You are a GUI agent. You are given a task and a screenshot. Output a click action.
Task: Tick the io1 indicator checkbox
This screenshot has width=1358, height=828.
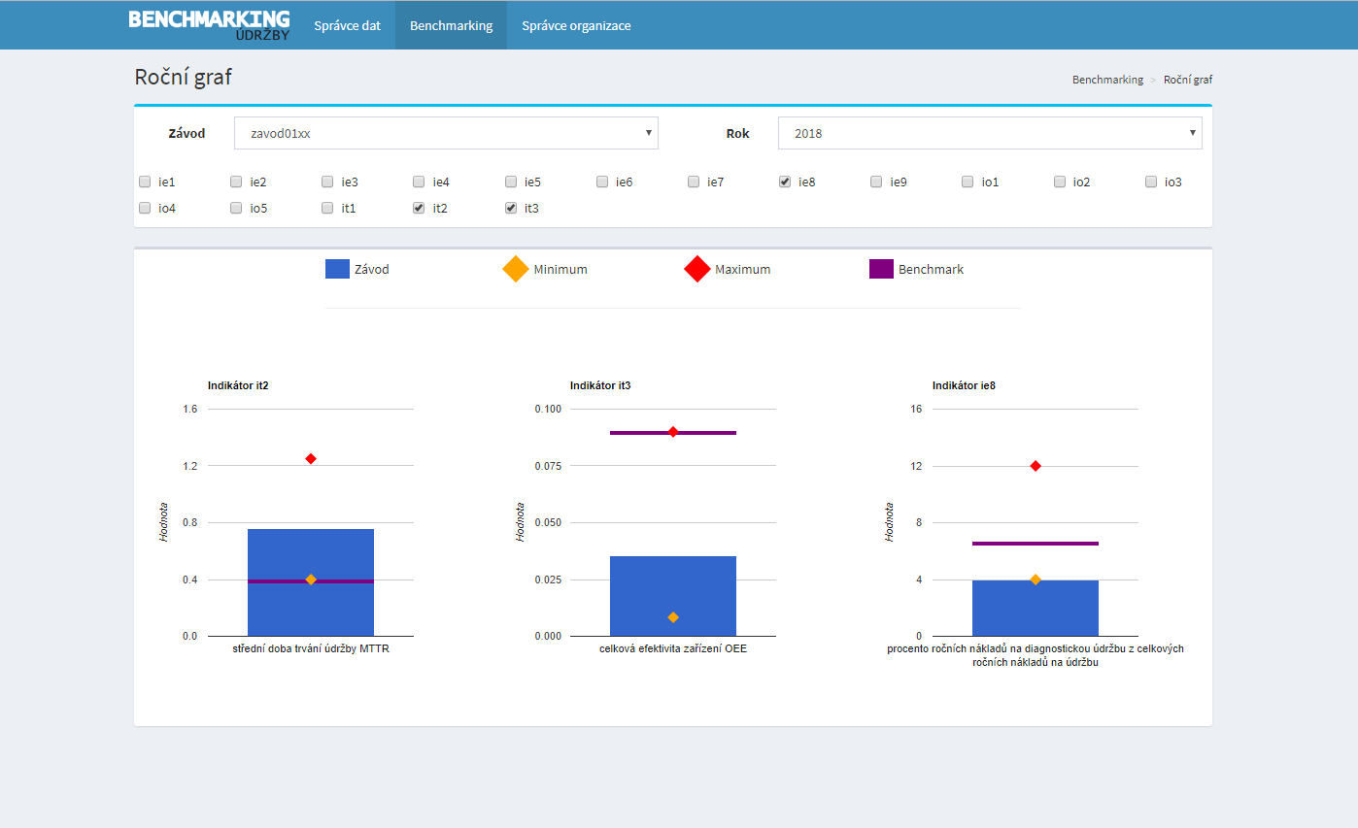pos(968,182)
